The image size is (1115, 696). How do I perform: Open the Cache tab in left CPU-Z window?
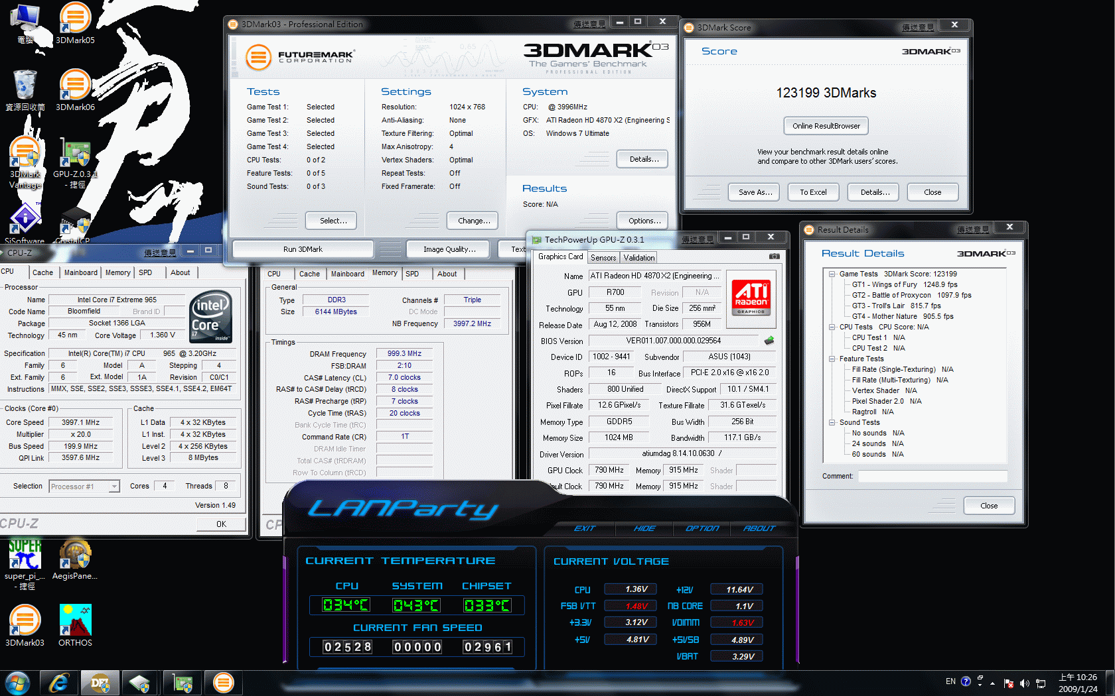pyautogui.click(x=42, y=272)
